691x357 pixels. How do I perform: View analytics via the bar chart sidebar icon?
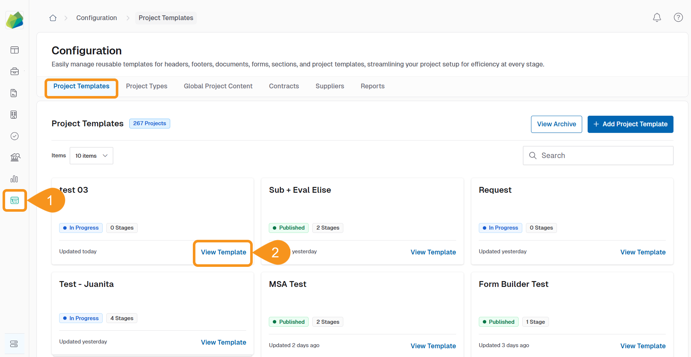coord(14,179)
